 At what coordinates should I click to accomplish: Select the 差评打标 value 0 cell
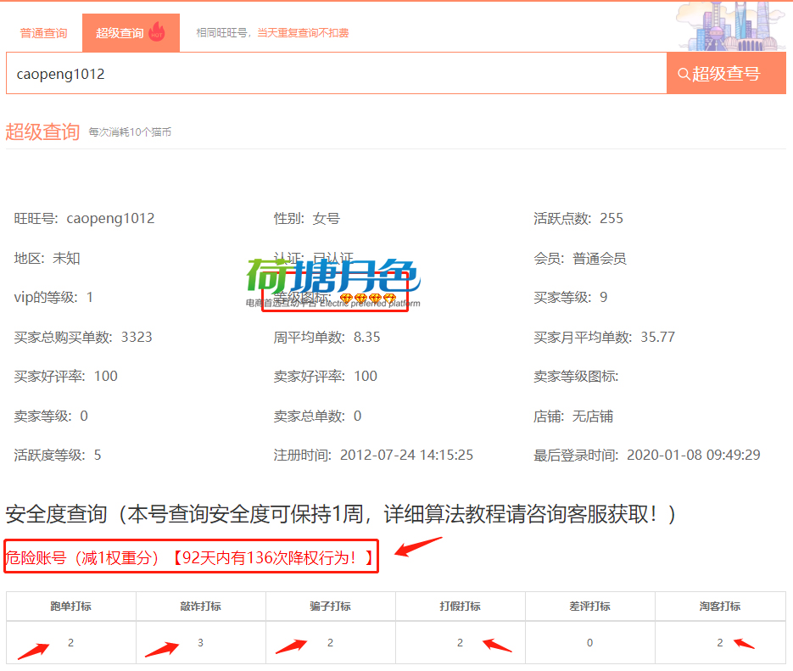tap(589, 642)
